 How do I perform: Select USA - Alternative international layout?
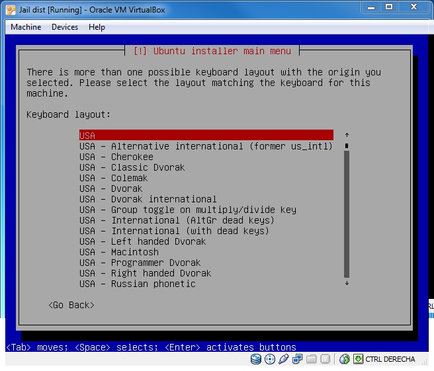[x=206, y=146]
